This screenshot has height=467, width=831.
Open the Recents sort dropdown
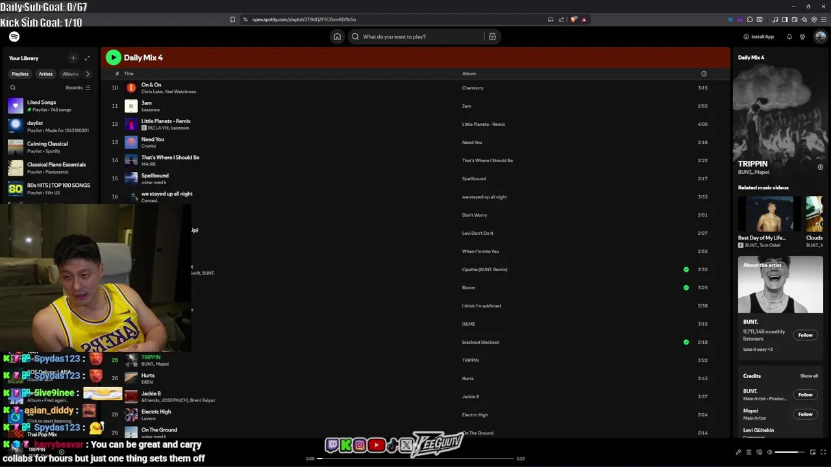point(78,88)
